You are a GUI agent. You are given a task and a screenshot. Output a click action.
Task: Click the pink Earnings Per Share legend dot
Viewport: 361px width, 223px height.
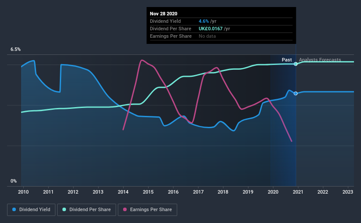(125, 209)
